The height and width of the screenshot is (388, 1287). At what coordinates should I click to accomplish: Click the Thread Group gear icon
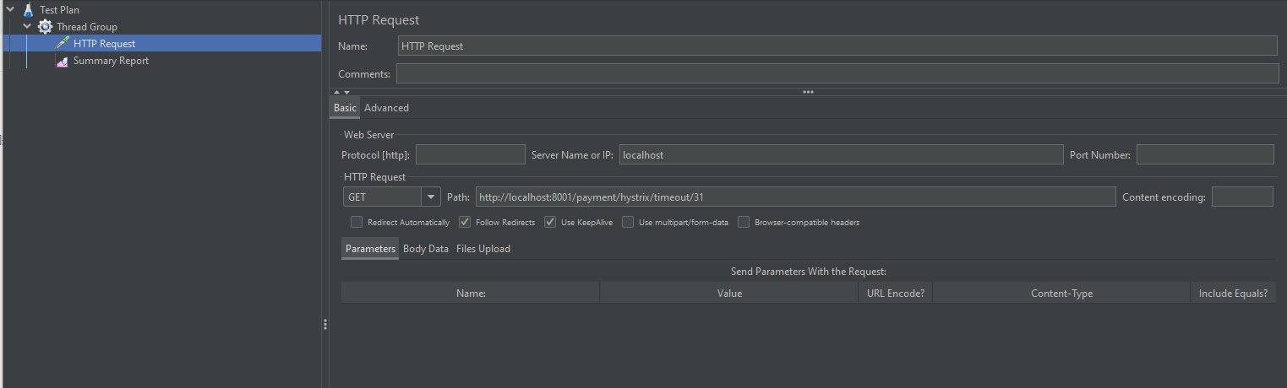click(45, 27)
